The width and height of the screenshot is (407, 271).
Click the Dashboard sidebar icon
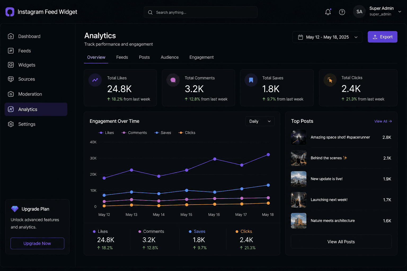pos(11,36)
